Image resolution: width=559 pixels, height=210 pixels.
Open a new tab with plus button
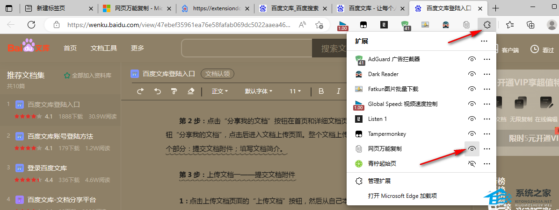pyautogui.click(x=495, y=8)
